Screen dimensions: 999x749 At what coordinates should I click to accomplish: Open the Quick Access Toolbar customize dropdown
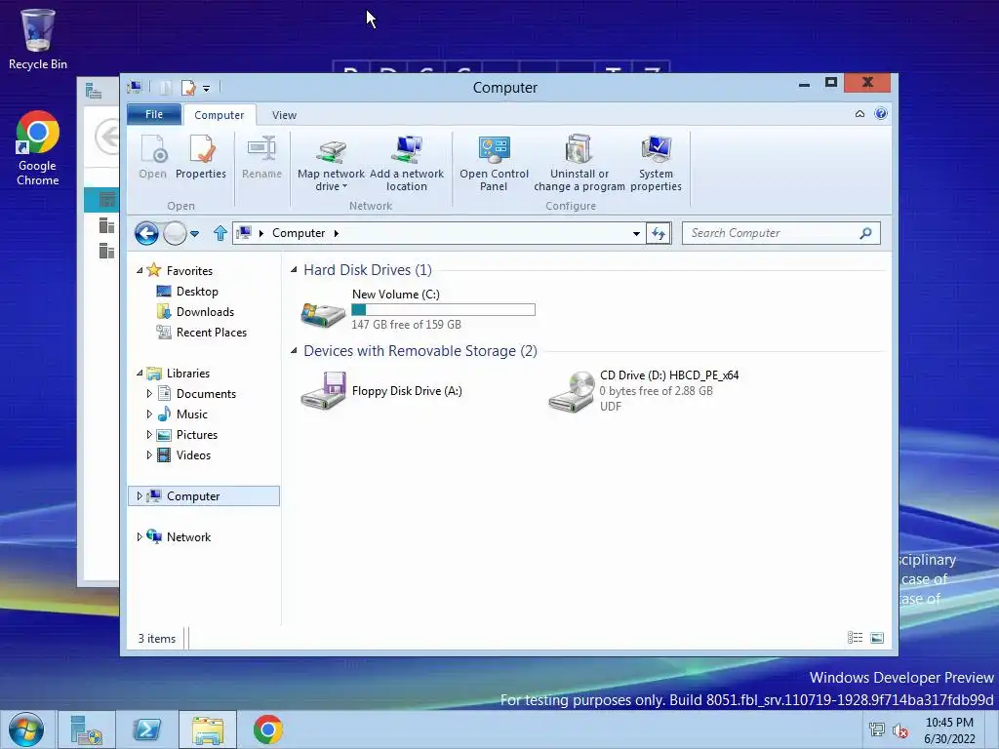[x=207, y=88]
